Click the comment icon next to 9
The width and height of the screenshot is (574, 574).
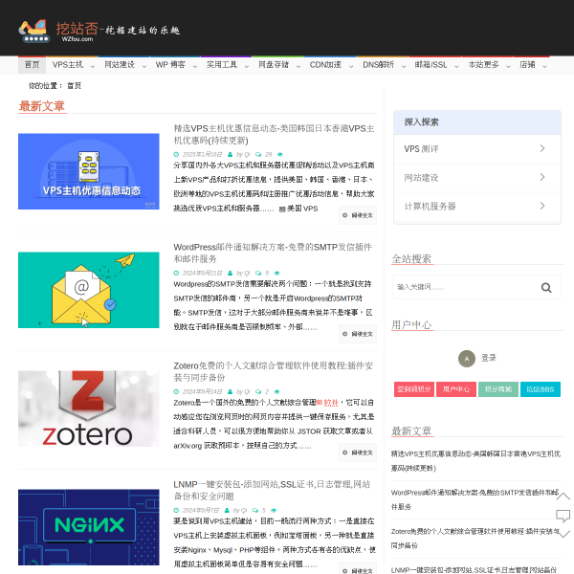point(258,273)
